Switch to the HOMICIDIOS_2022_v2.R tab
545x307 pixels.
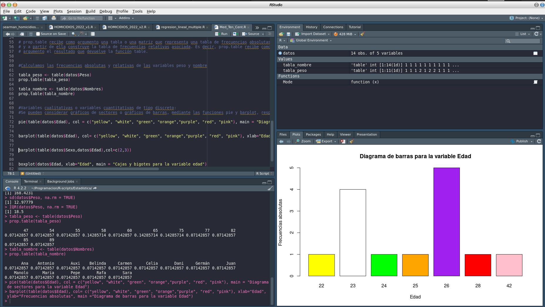point(126,27)
